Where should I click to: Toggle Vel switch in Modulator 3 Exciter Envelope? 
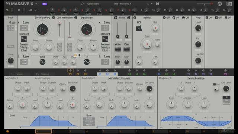click(x=214, y=84)
